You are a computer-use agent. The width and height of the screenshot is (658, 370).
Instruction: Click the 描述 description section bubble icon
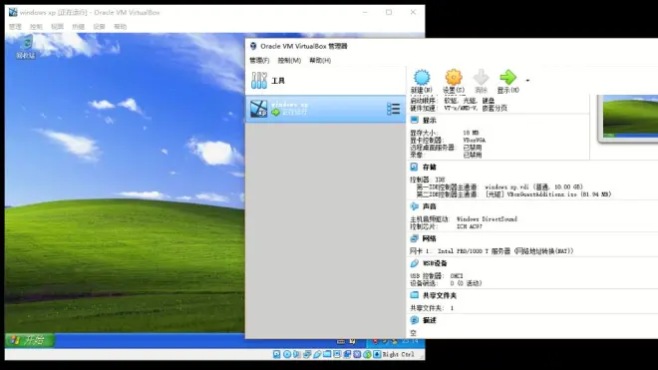point(414,320)
